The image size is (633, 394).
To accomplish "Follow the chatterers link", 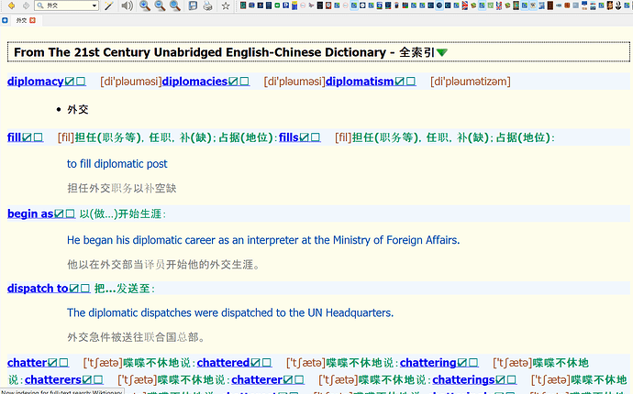I will [53, 379].
